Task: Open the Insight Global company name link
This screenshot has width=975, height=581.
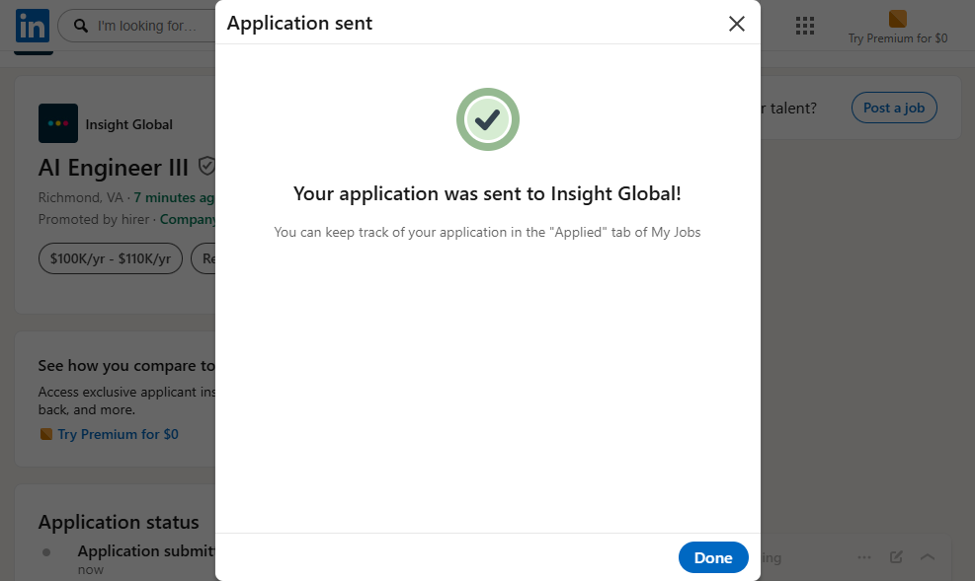Action: [129, 124]
